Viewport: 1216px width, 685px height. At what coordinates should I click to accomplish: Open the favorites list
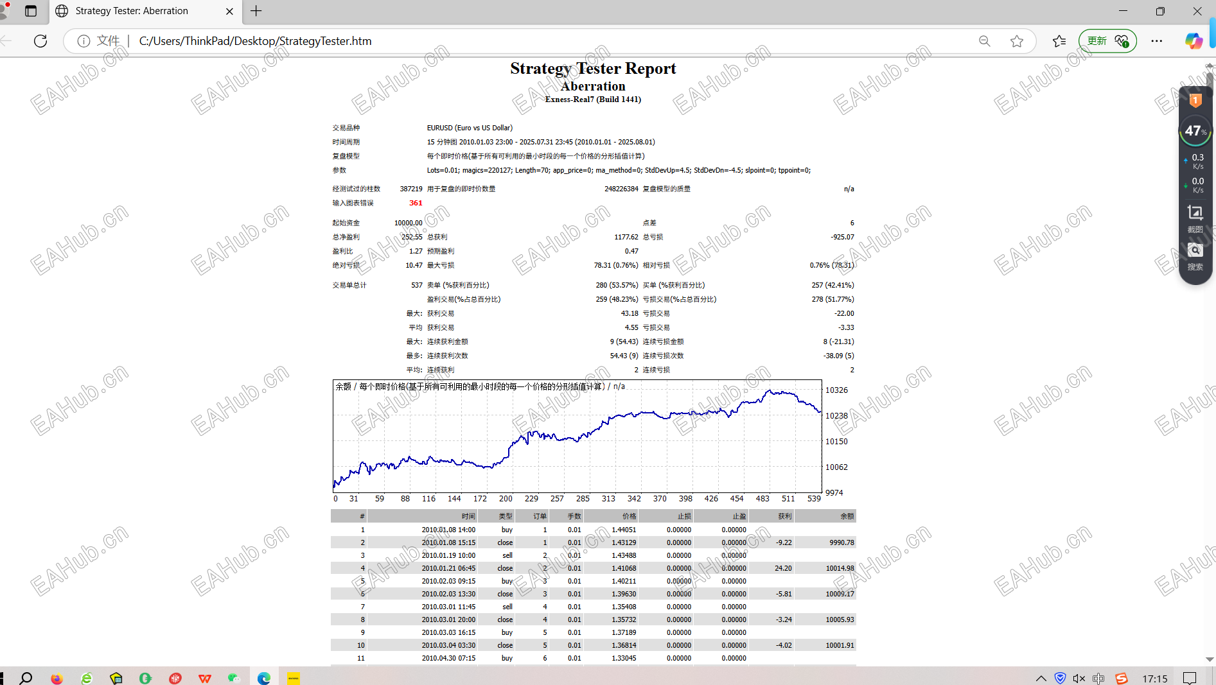click(x=1059, y=41)
